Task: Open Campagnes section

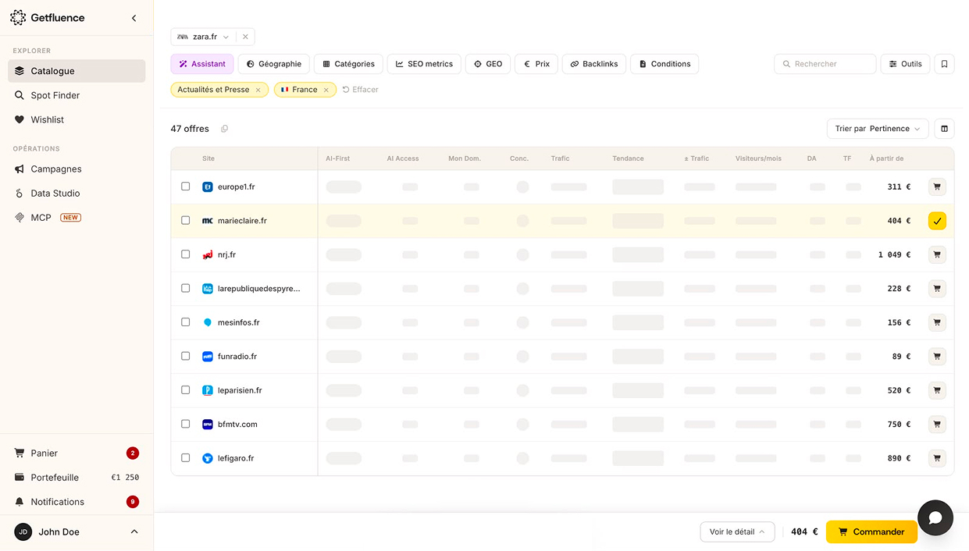Action: 77,169
